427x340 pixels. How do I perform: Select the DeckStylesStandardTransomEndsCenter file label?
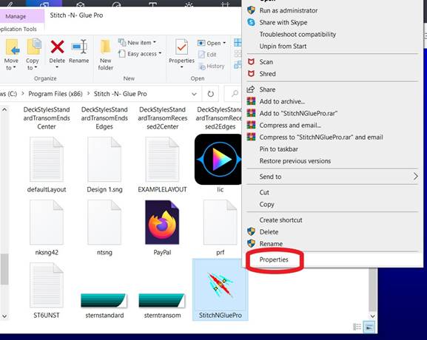click(x=47, y=118)
